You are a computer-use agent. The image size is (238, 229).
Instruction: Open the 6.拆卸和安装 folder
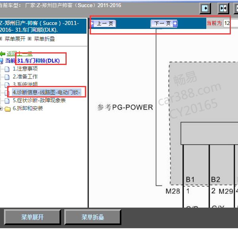28,108
